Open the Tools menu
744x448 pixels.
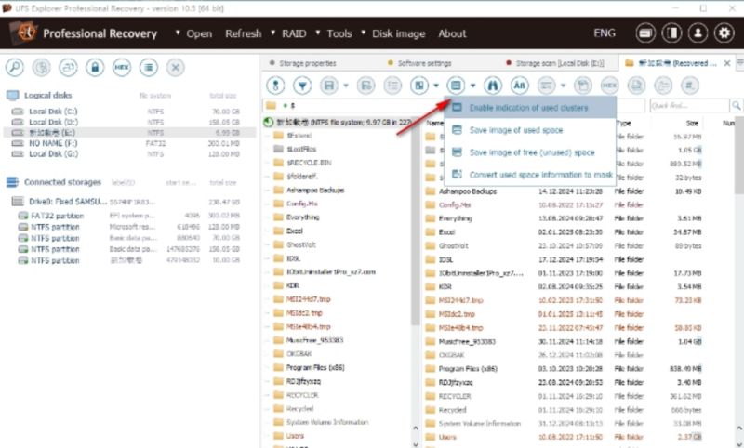pos(339,33)
